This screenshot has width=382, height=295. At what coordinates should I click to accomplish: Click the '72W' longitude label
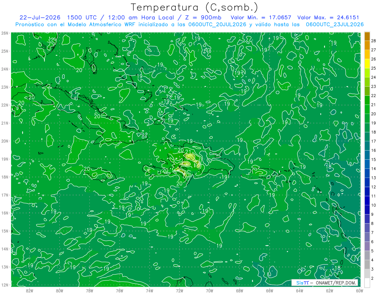coord(180,291)
